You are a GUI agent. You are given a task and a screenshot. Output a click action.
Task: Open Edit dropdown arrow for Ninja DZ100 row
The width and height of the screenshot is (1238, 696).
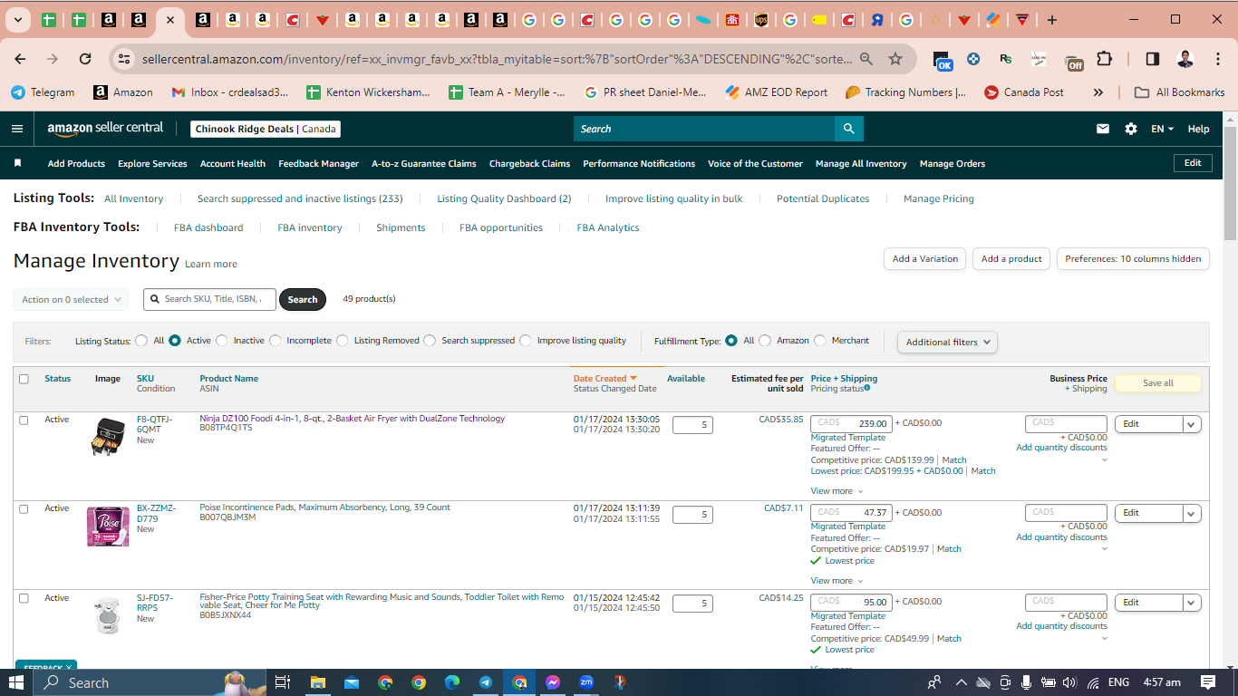click(1192, 424)
